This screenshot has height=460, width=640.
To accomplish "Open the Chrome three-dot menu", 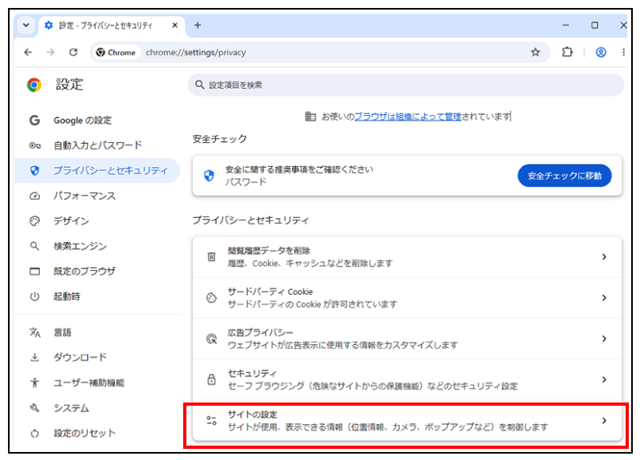I will [x=623, y=52].
